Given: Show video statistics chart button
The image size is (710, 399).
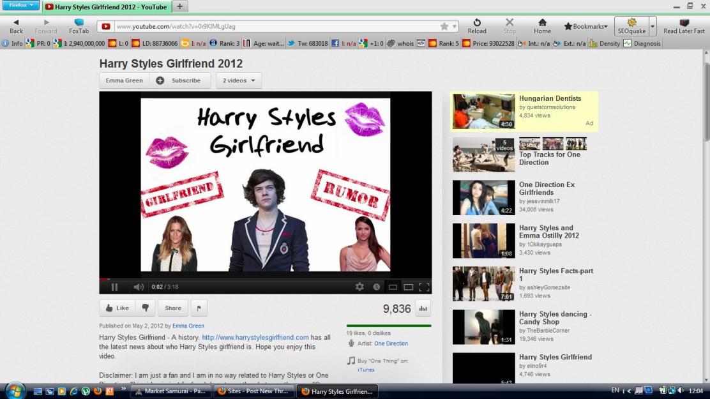Looking at the screenshot, I should click(423, 308).
